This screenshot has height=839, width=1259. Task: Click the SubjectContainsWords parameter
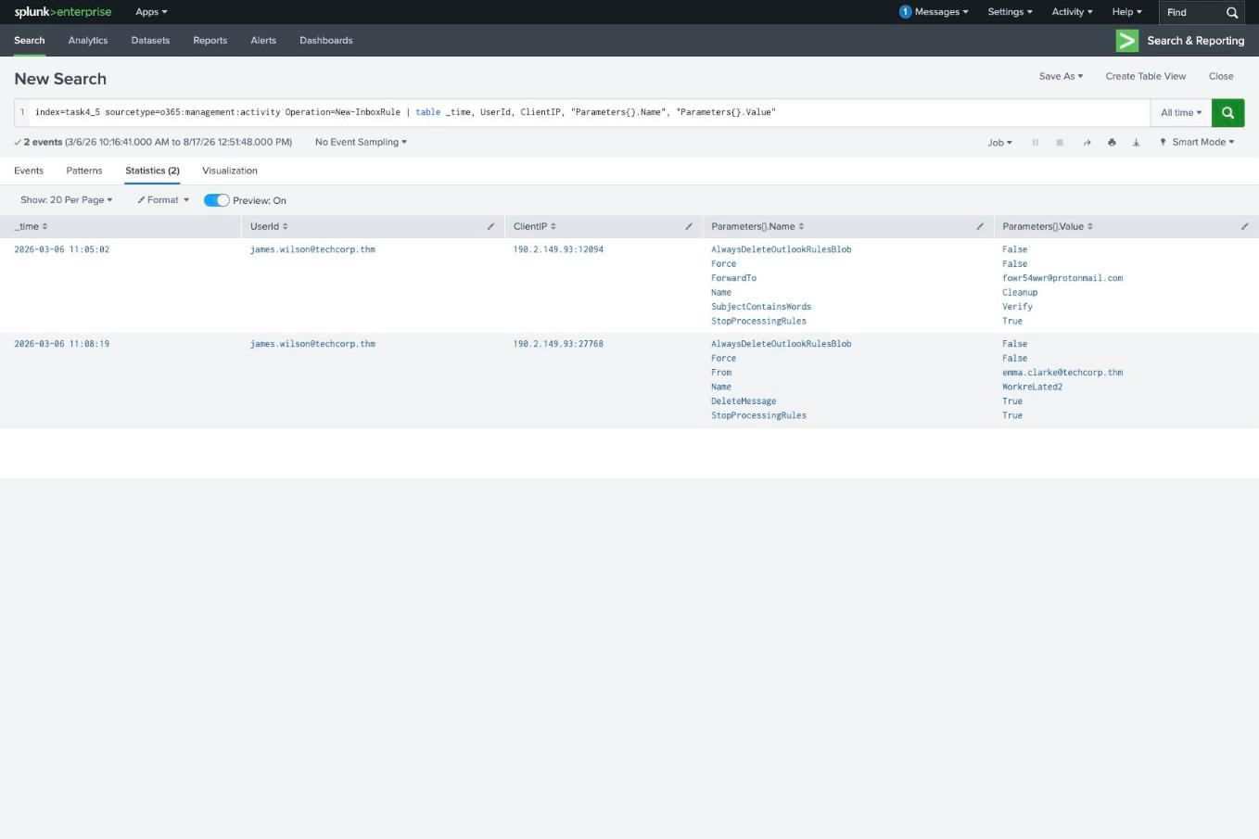pyautogui.click(x=761, y=307)
